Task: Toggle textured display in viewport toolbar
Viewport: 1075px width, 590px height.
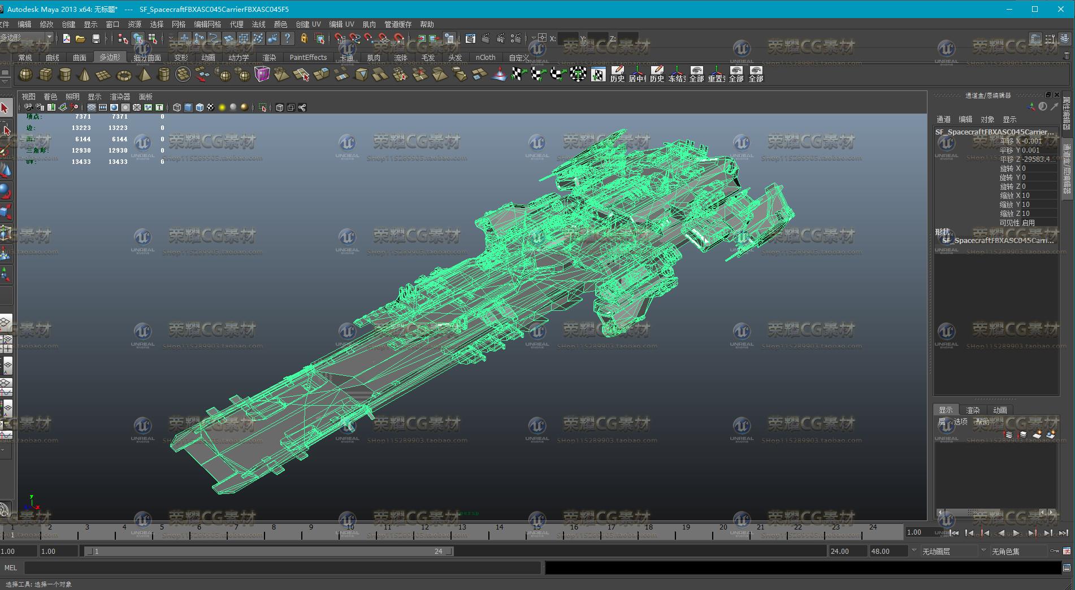Action: click(210, 107)
